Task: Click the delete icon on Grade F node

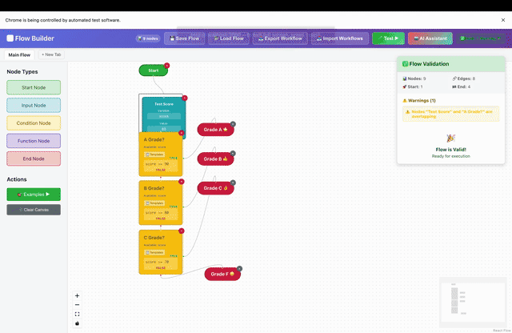Action: point(239,268)
